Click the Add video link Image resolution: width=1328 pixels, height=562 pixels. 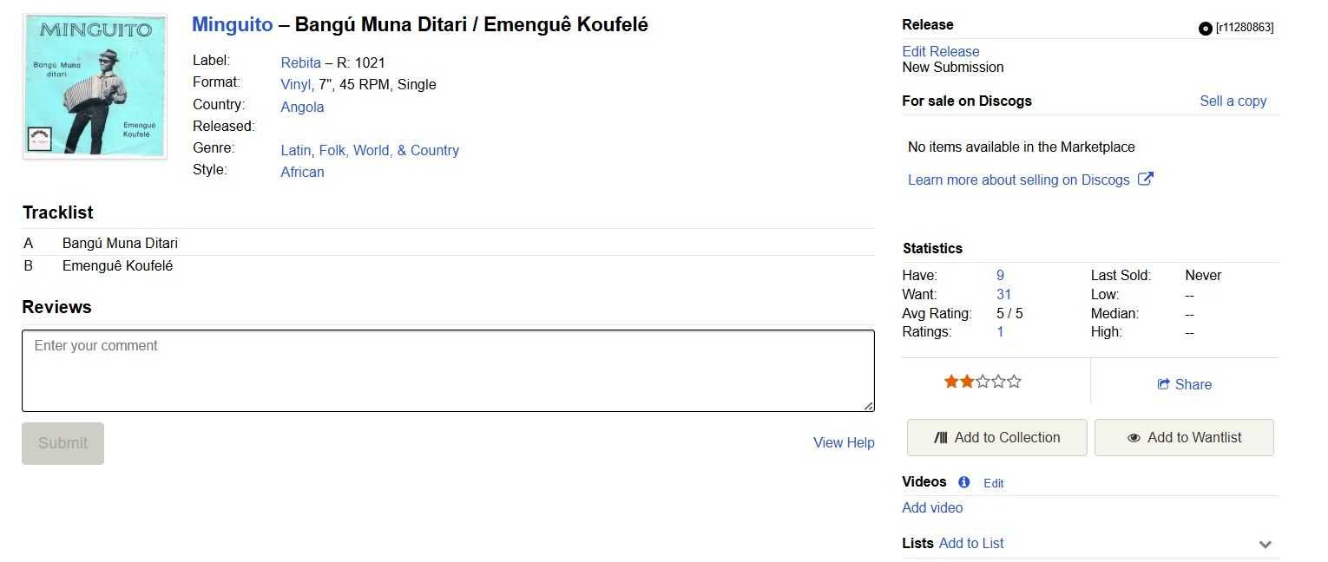pyautogui.click(x=932, y=507)
